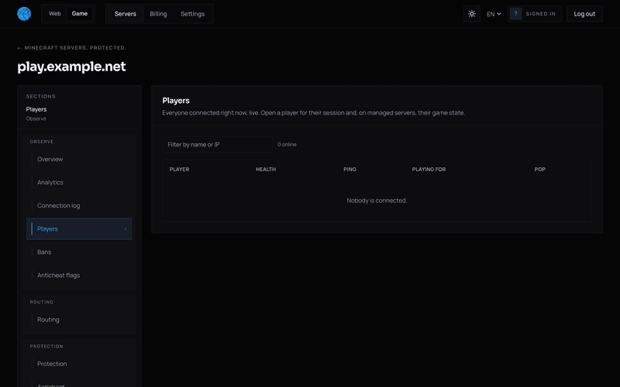620x387 pixels.
Task: Click the 0 online counter text
Action: (287, 145)
